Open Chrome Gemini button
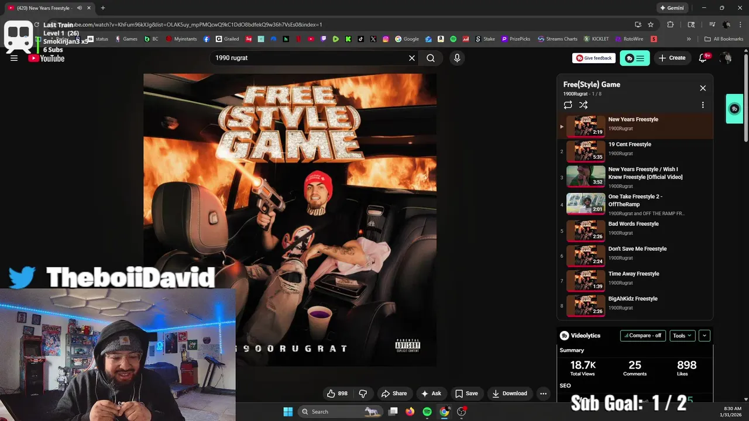This screenshot has height=421, width=749. click(x=672, y=8)
